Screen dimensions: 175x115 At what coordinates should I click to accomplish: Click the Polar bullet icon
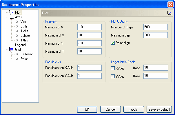(x=17, y=59)
